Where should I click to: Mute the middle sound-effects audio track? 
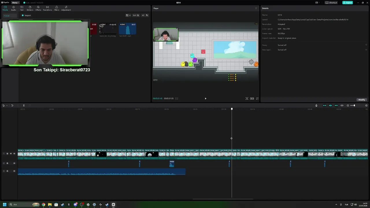click(14, 163)
